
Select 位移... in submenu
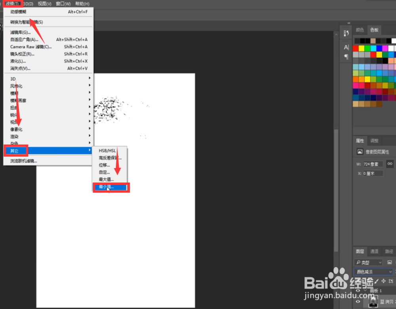(x=110, y=165)
